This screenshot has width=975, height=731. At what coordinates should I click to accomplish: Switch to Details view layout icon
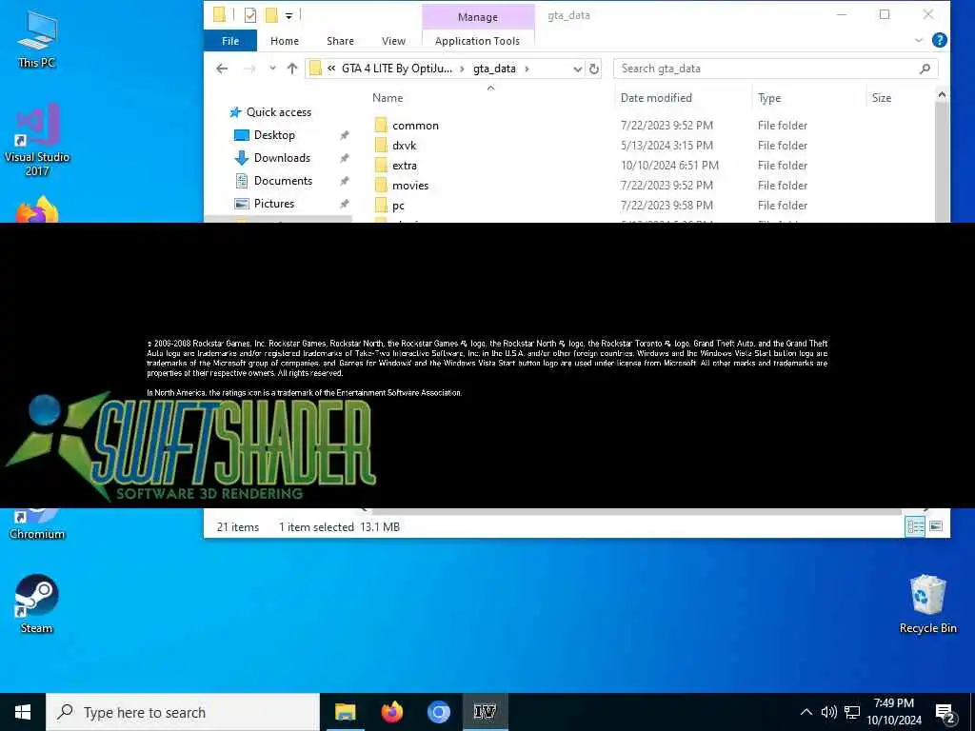point(915,527)
